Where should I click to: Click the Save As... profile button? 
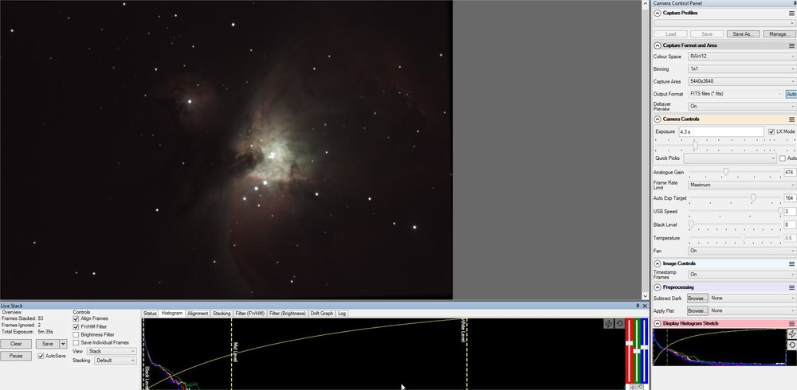pos(743,34)
